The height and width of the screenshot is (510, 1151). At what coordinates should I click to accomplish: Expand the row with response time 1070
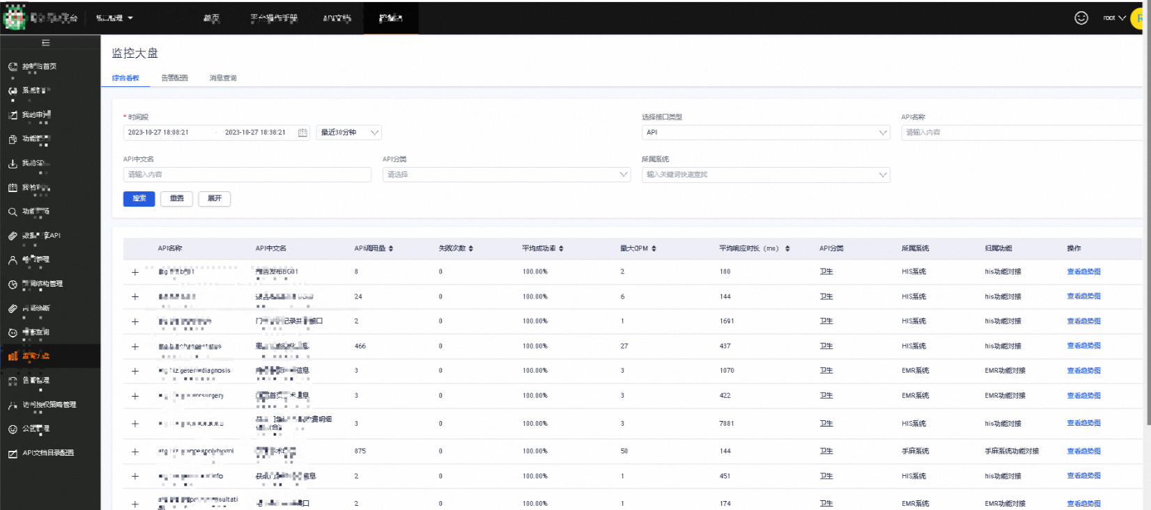[x=135, y=371]
